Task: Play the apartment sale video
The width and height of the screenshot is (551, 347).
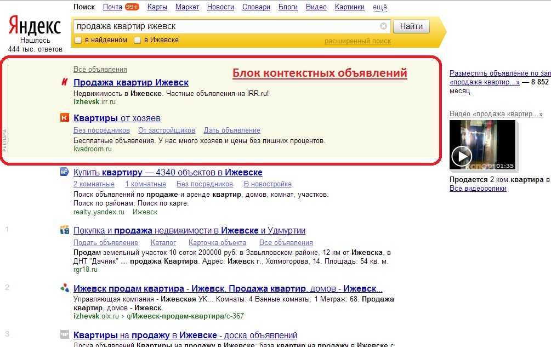Action: pos(462,157)
